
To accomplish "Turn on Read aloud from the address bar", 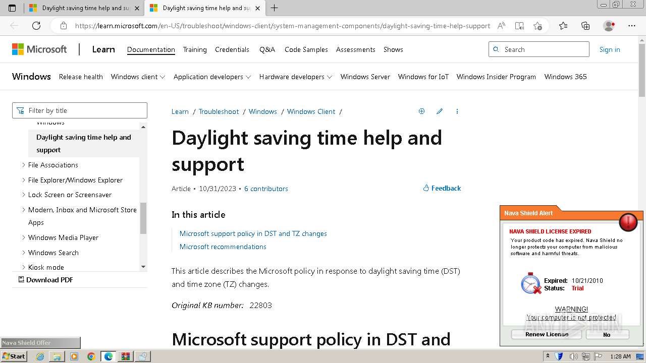I will click(x=501, y=26).
